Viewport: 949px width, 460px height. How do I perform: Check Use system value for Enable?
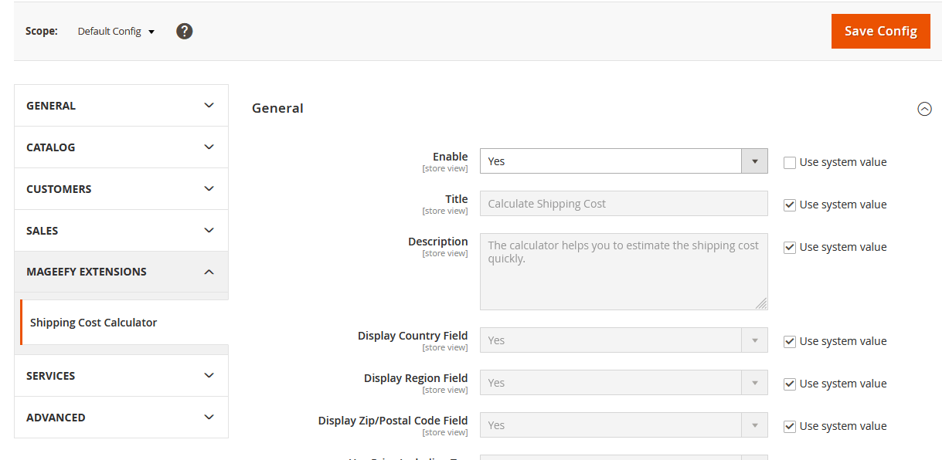coord(790,163)
